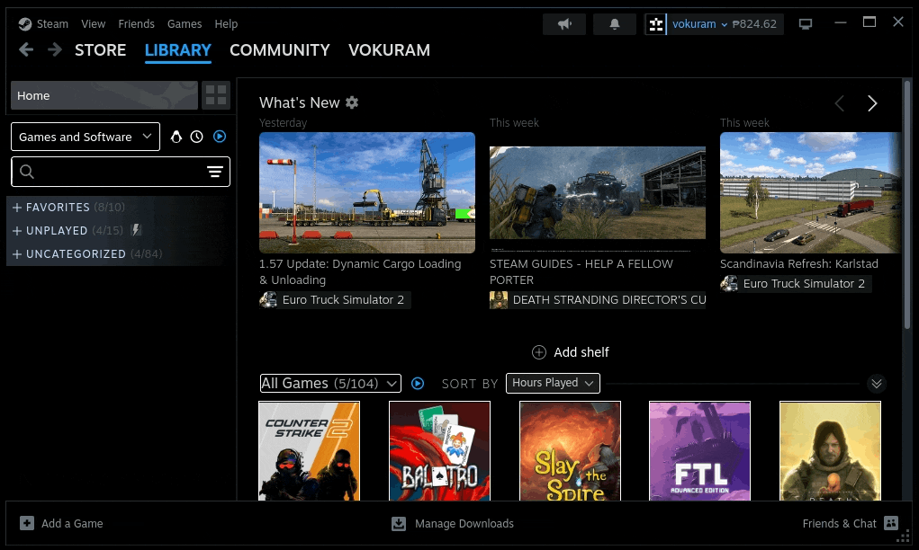This screenshot has height=550, width=919.
Task: Switch to collections grid view icon
Action: (x=216, y=95)
